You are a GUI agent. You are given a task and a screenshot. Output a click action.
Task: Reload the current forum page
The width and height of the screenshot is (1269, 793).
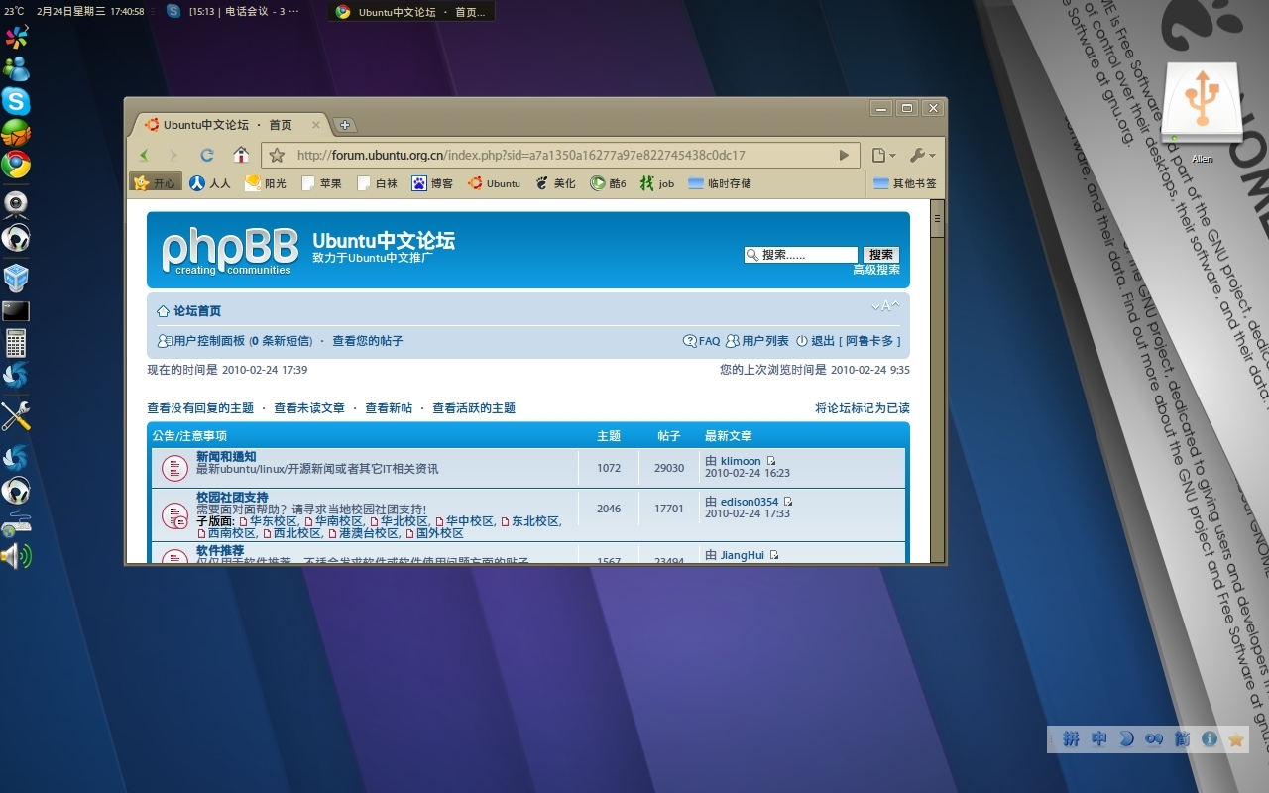coord(207,155)
